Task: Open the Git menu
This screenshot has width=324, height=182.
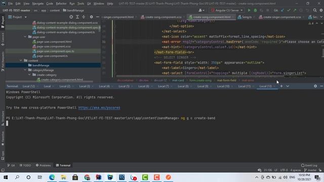Action: coord(89,4)
